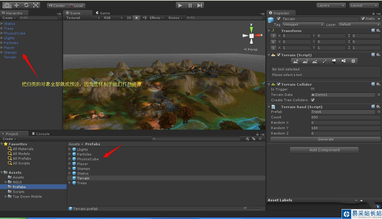Click the Play button
382x219 pixels.
point(180,5)
